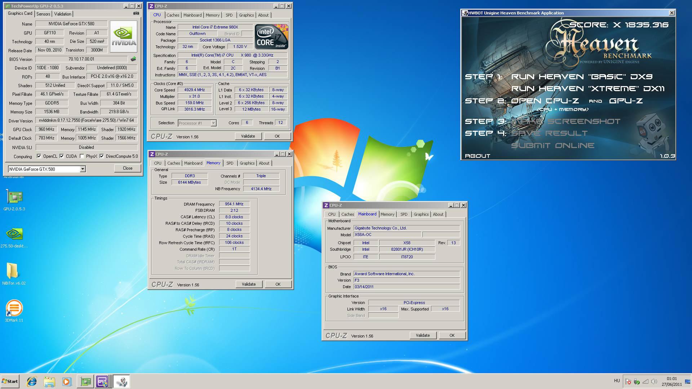This screenshot has width=692, height=389.
Task: Click the volume speaker tray icon
Action: (x=654, y=381)
